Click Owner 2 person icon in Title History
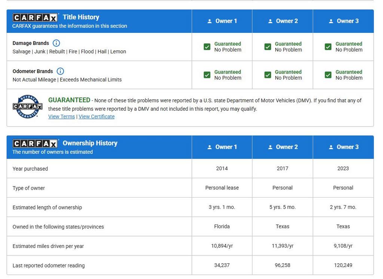Viewport: 383px width, 279px height. 270,21
